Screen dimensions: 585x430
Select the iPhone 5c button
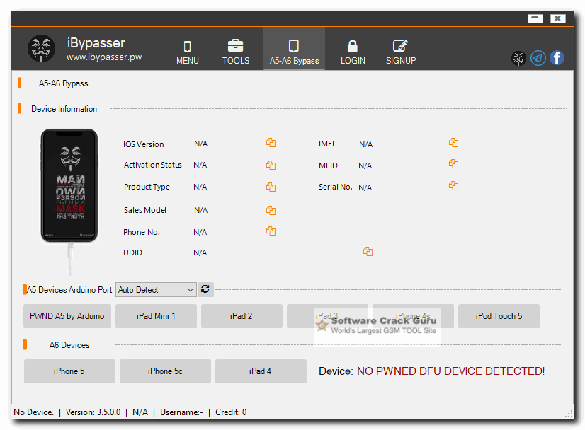click(x=165, y=371)
